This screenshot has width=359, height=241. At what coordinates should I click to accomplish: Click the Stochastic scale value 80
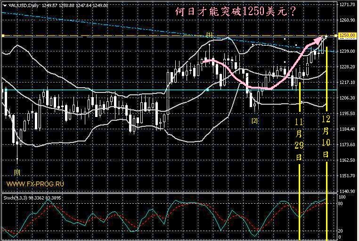pos(341,204)
